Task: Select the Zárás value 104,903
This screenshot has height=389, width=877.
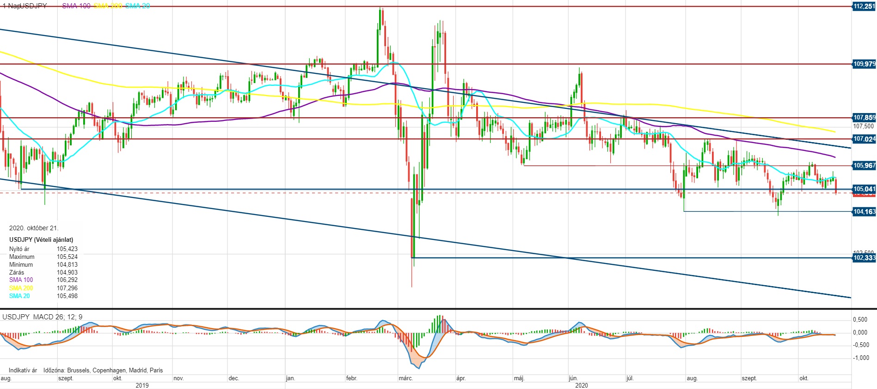Action: point(67,272)
